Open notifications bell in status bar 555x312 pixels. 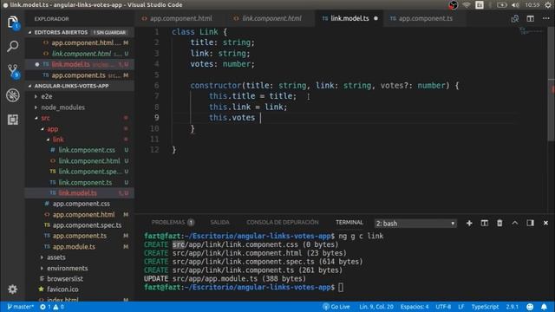(x=544, y=307)
